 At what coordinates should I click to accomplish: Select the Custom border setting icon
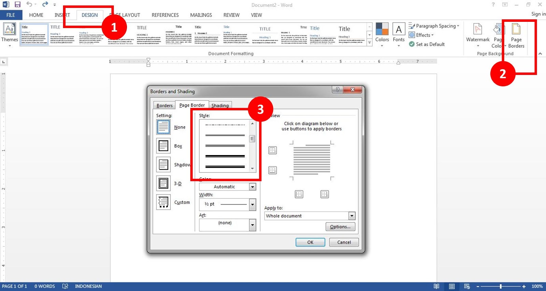163,202
